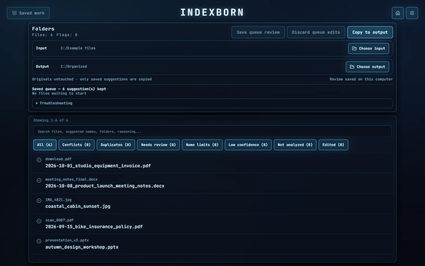Expand the Troubleshooting section
The image size is (425, 266).
coord(212,103)
